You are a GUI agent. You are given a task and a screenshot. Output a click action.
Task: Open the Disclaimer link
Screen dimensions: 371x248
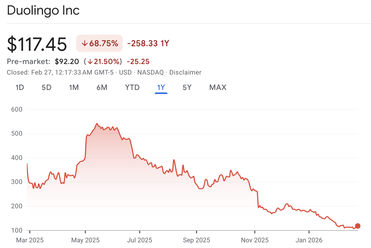[x=185, y=72]
